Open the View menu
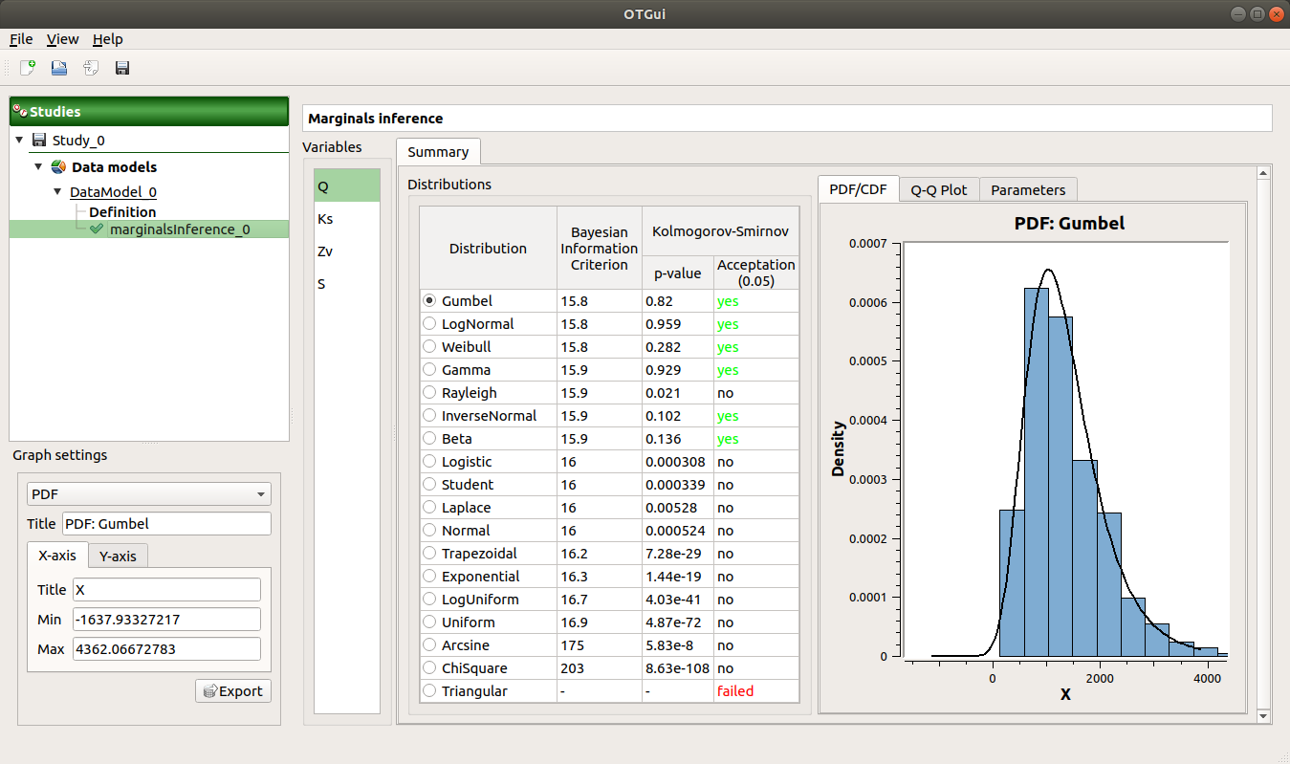This screenshot has height=764, width=1290. pos(62,39)
